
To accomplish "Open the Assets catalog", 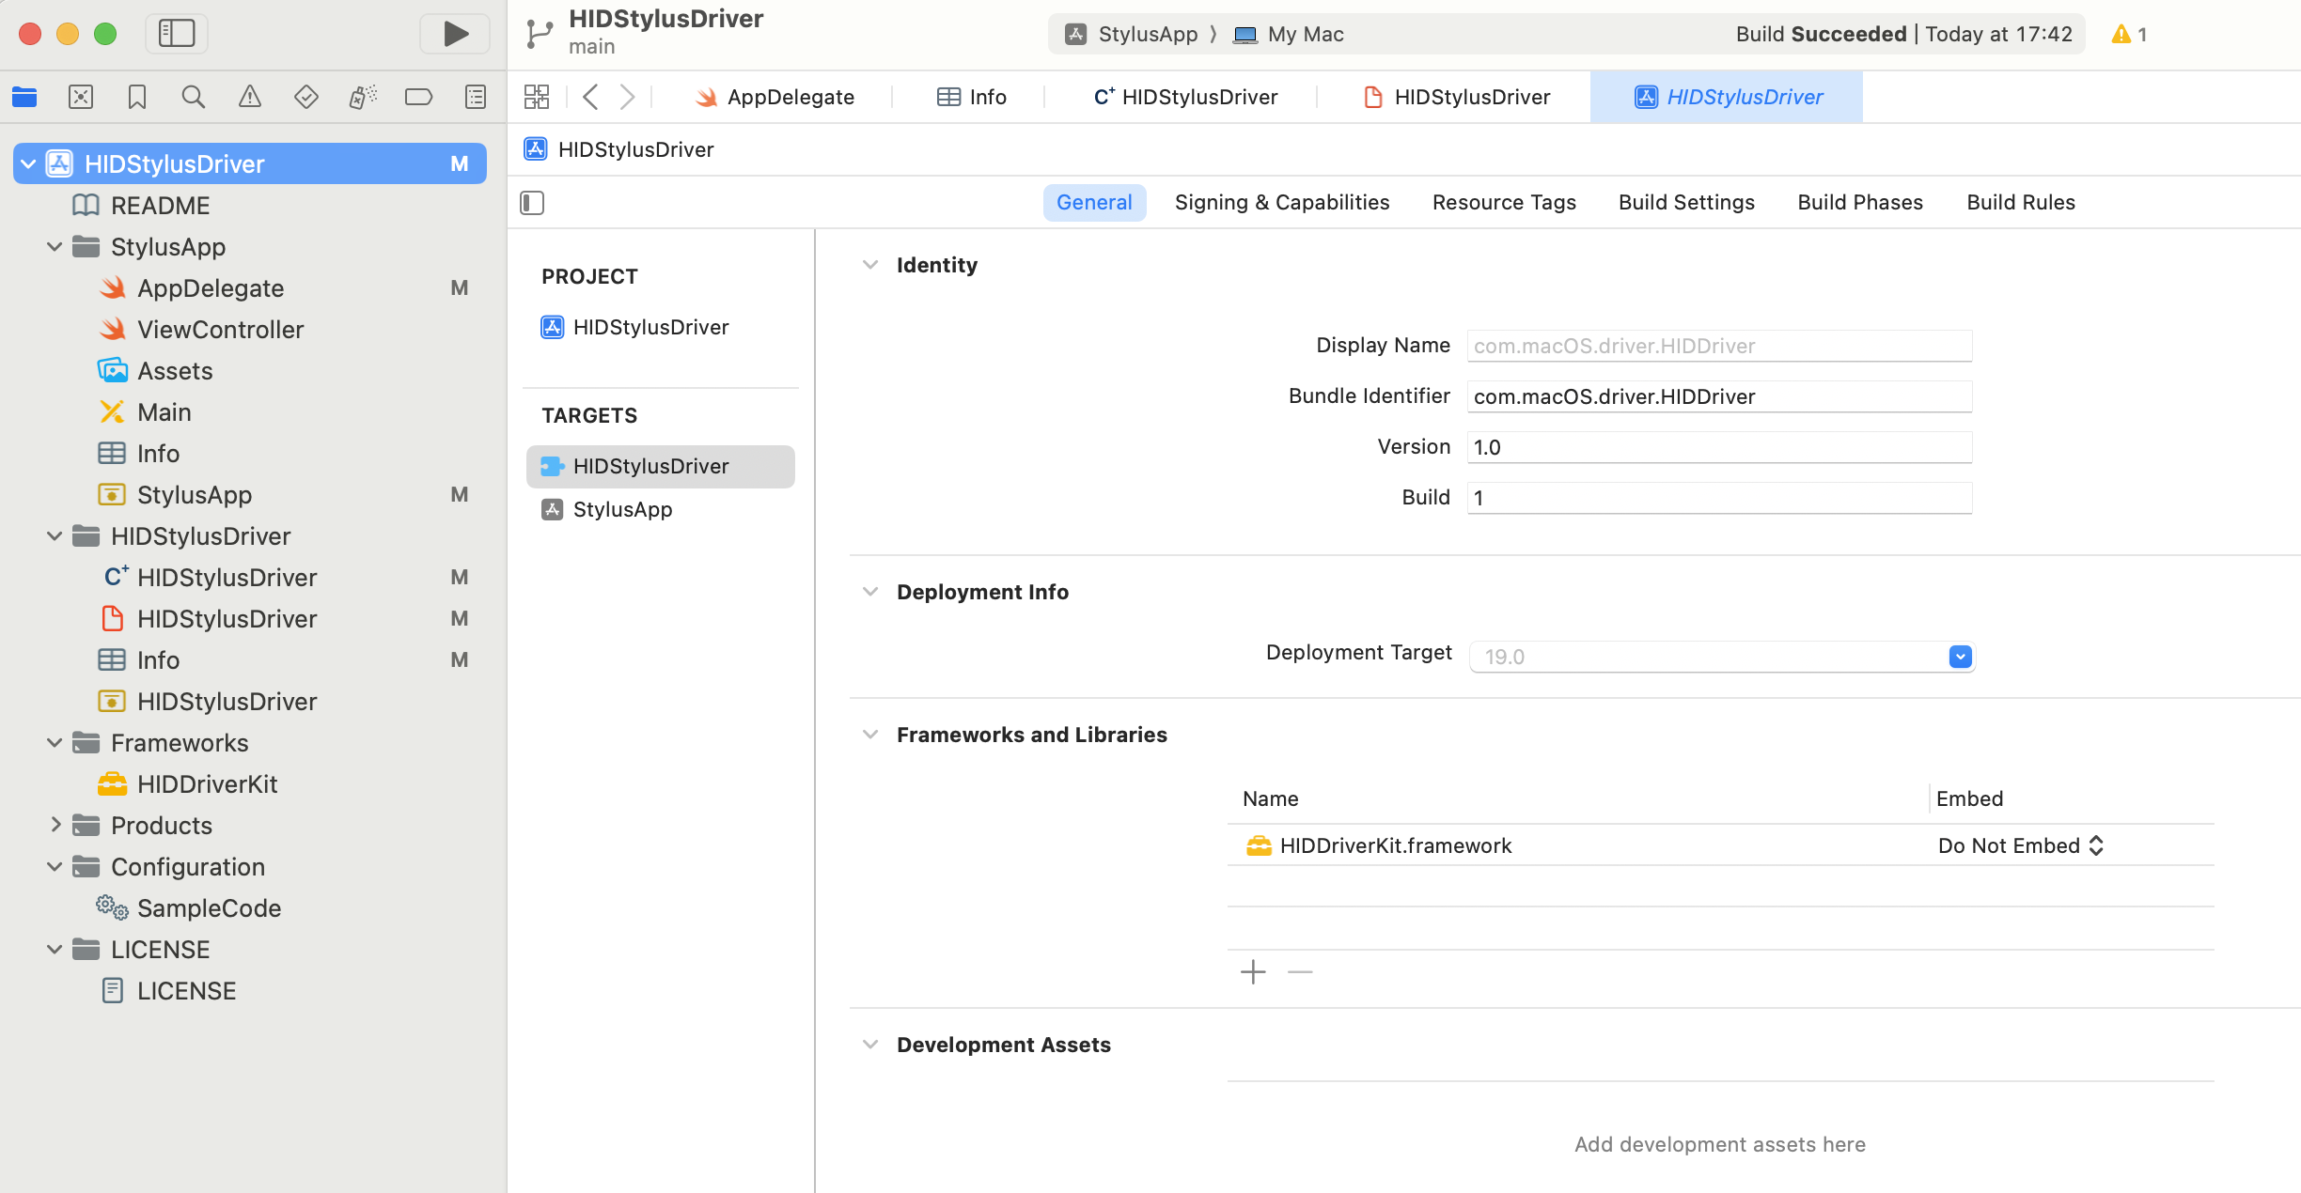I will pos(175,371).
